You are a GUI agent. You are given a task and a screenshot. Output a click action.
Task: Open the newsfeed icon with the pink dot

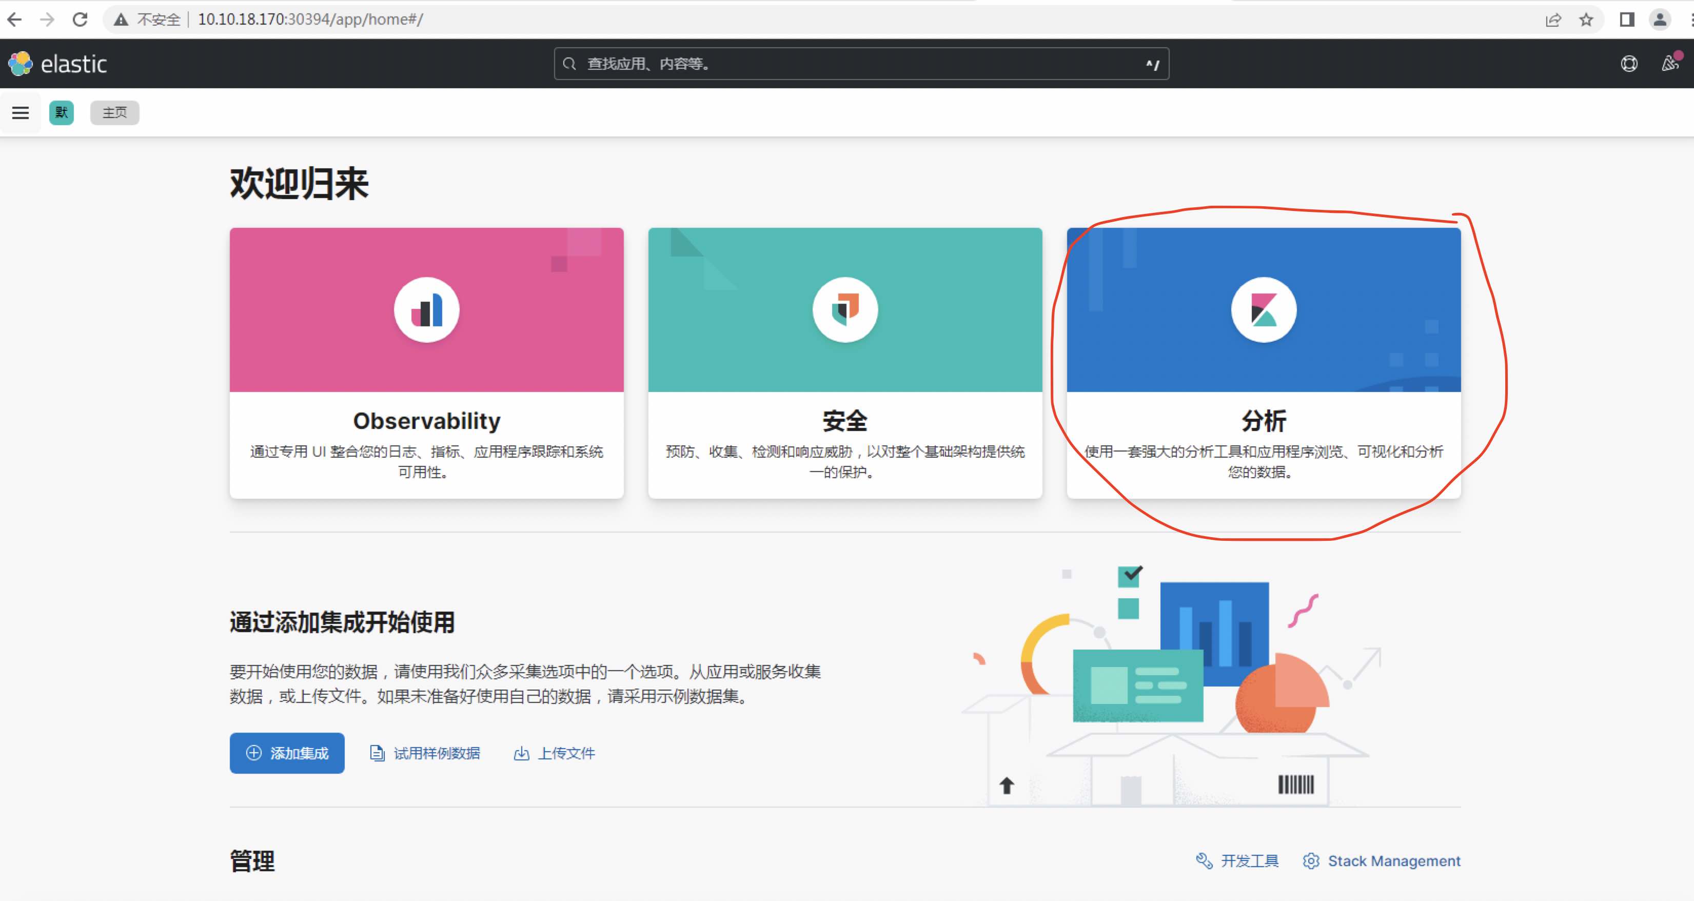[1668, 64]
